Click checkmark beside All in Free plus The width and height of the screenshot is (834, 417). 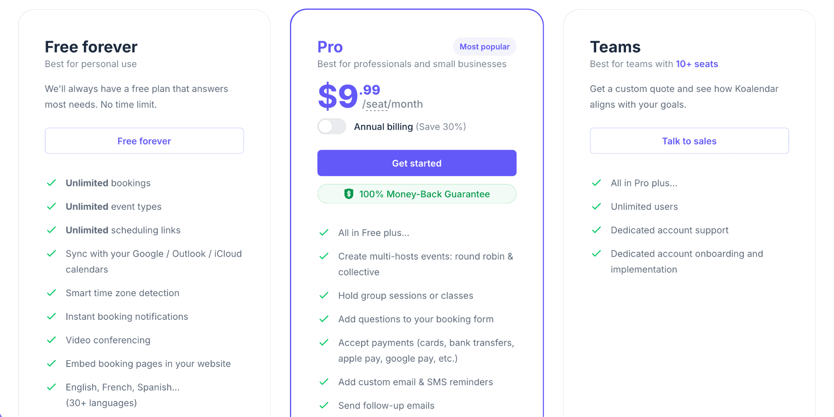[x=324, y=233]
